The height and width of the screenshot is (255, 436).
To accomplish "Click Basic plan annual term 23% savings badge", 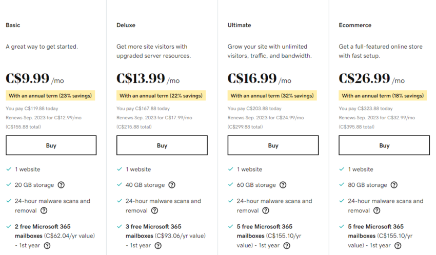I will pyautogui.click(x=50, y=96).
